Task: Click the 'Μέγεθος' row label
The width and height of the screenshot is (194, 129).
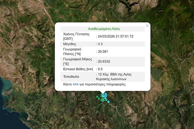Action: [70, 44]
